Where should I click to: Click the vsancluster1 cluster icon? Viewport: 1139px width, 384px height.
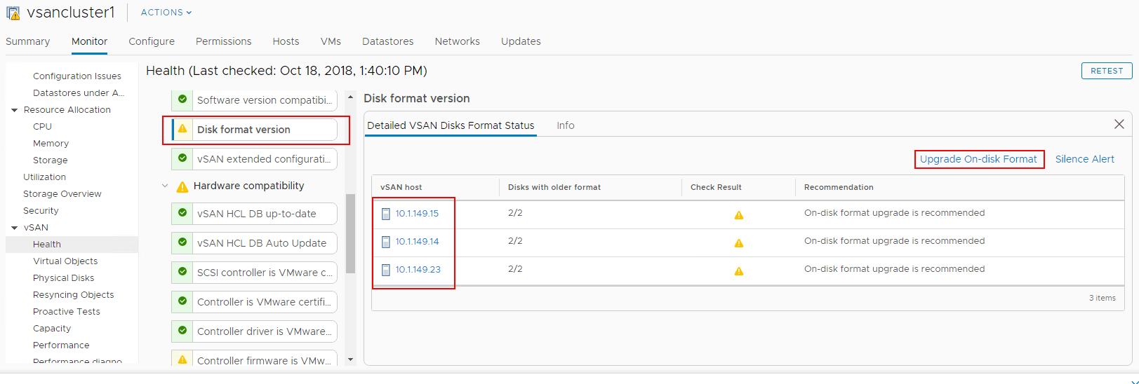point(13,13)
